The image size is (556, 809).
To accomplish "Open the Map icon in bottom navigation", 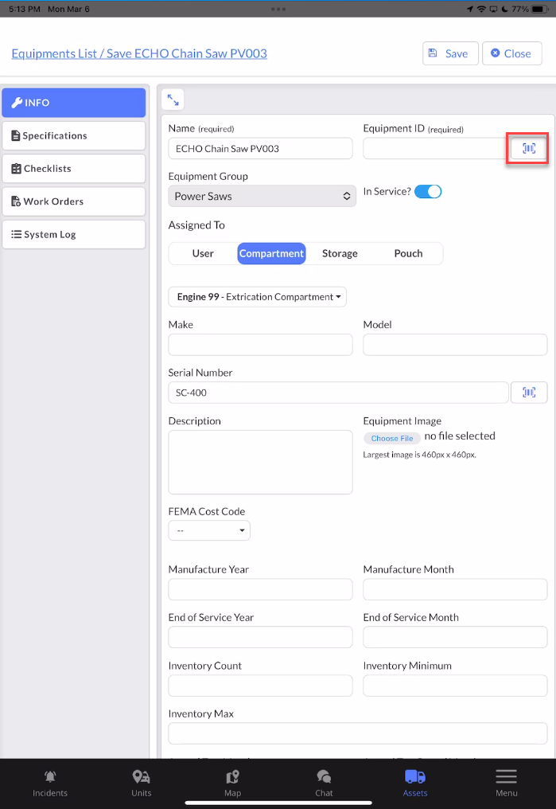I will 232,777.
